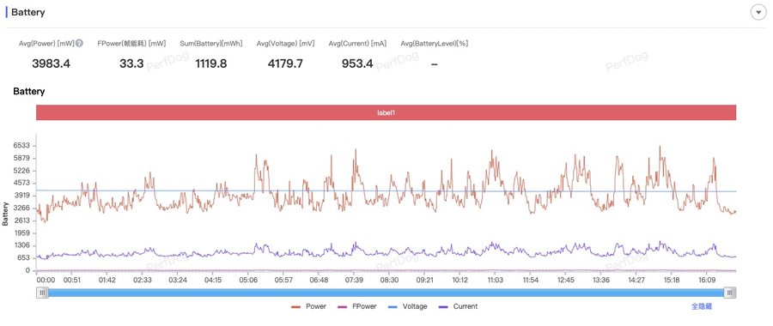Viewport: 773px width, 326px height.
Task: Click the 07:39 time axis label
Action: 355,280
